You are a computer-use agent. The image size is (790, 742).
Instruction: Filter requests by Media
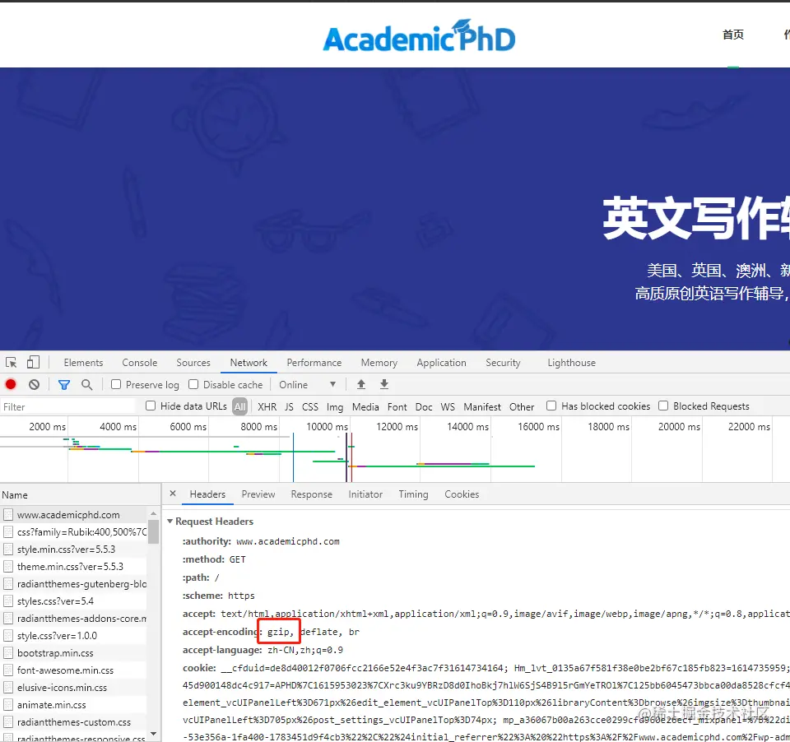click(x=365, y=406)
